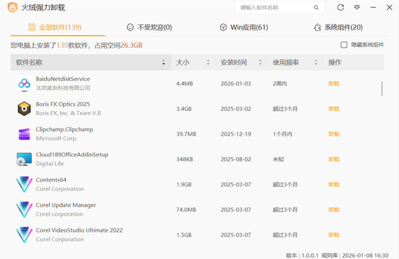The image size is (399, 259).
Task: Click the software list vertical scrollbar
Action: (x=382, y=88)
